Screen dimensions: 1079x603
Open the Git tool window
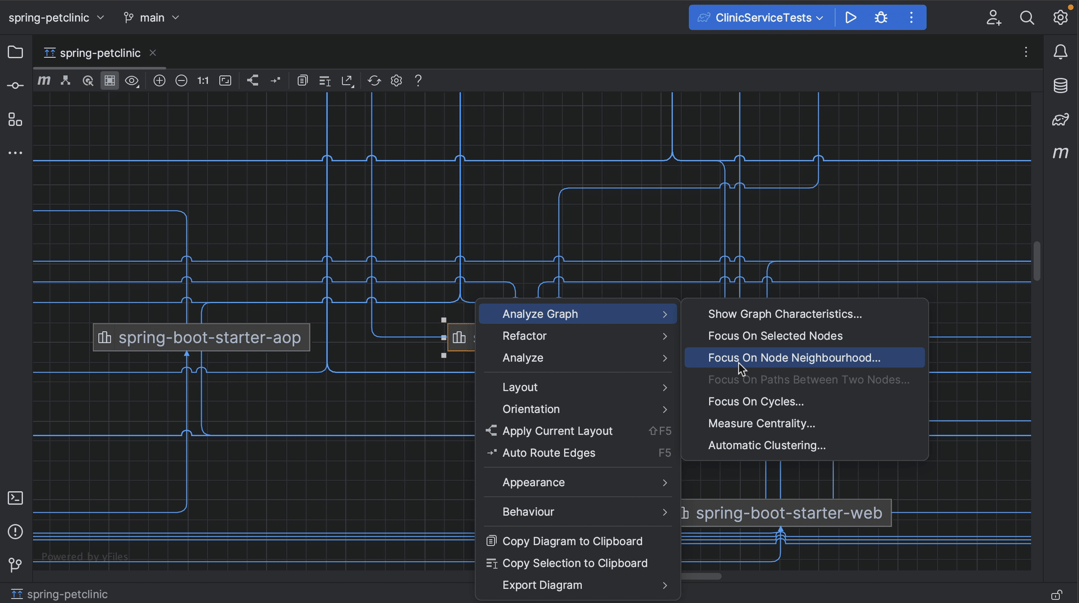[x=15, y=565]
